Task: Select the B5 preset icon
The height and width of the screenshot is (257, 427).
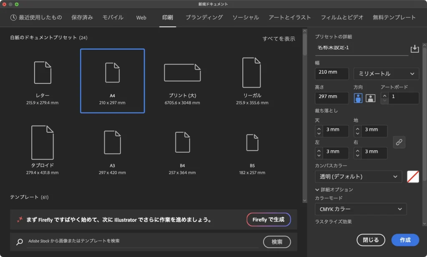Action: coord(252,142)
